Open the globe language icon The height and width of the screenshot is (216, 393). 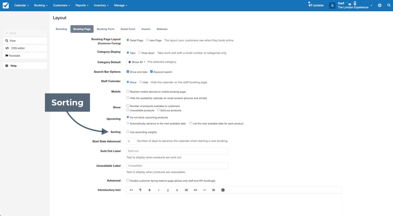(x=380, y=5)
